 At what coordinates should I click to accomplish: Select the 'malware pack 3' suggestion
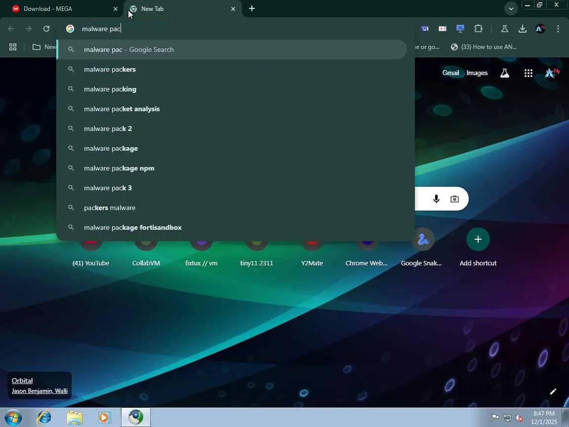click(232, 188)
